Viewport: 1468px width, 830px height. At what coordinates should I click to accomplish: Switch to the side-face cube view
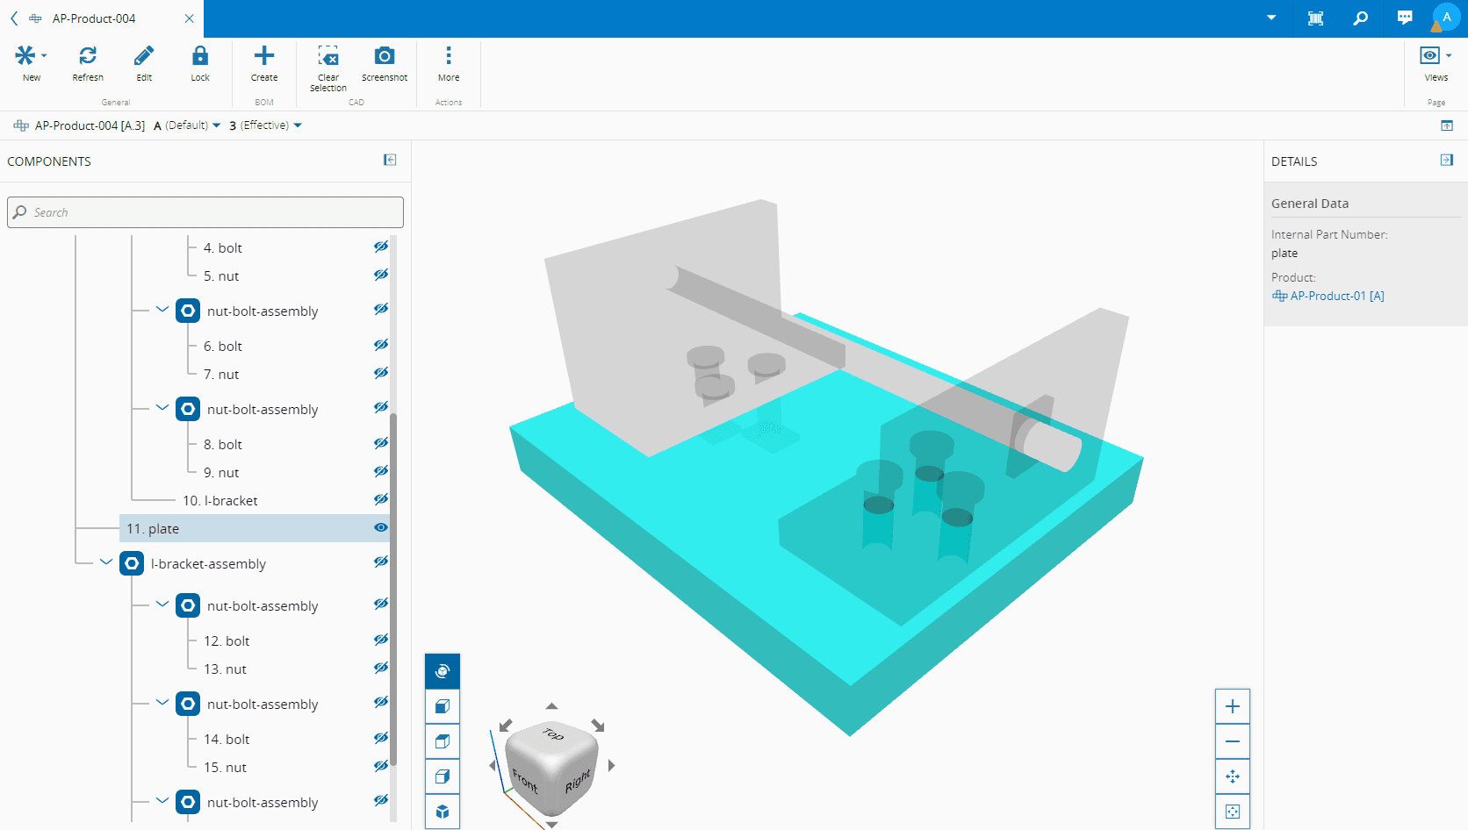(x=443, y=776)
